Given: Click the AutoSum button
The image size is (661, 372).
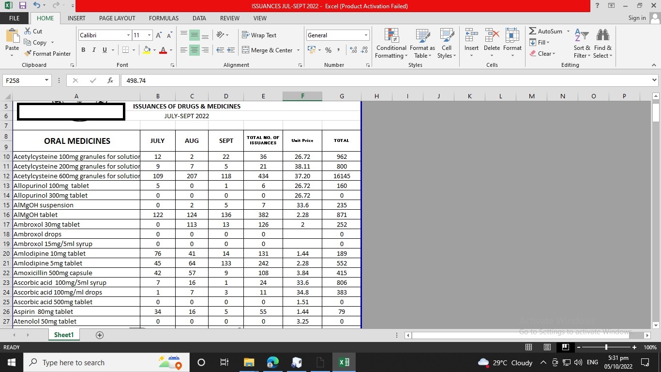Looking at the screenshot, I should point(546,31).
